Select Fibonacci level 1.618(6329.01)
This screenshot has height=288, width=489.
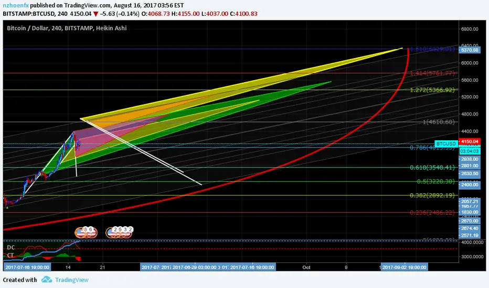432,49
